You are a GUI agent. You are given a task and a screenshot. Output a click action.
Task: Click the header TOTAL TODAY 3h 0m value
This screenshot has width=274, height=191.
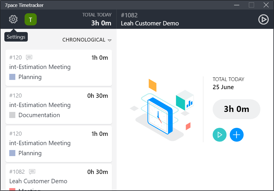[101, 23]
